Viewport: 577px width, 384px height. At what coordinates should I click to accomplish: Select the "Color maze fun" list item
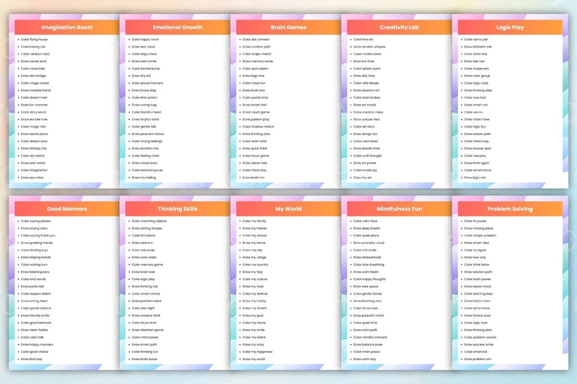[254, 83]
